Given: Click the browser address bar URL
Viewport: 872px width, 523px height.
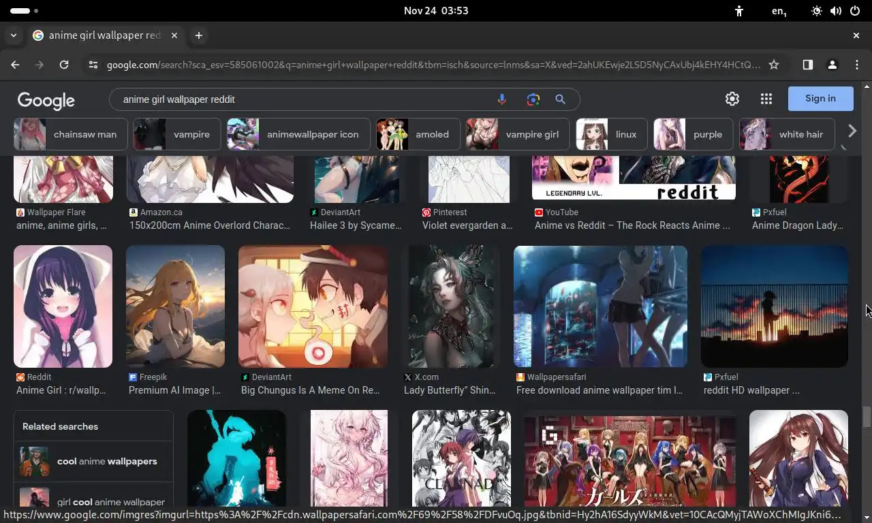Looking at the screenshot, I should 433,65.
